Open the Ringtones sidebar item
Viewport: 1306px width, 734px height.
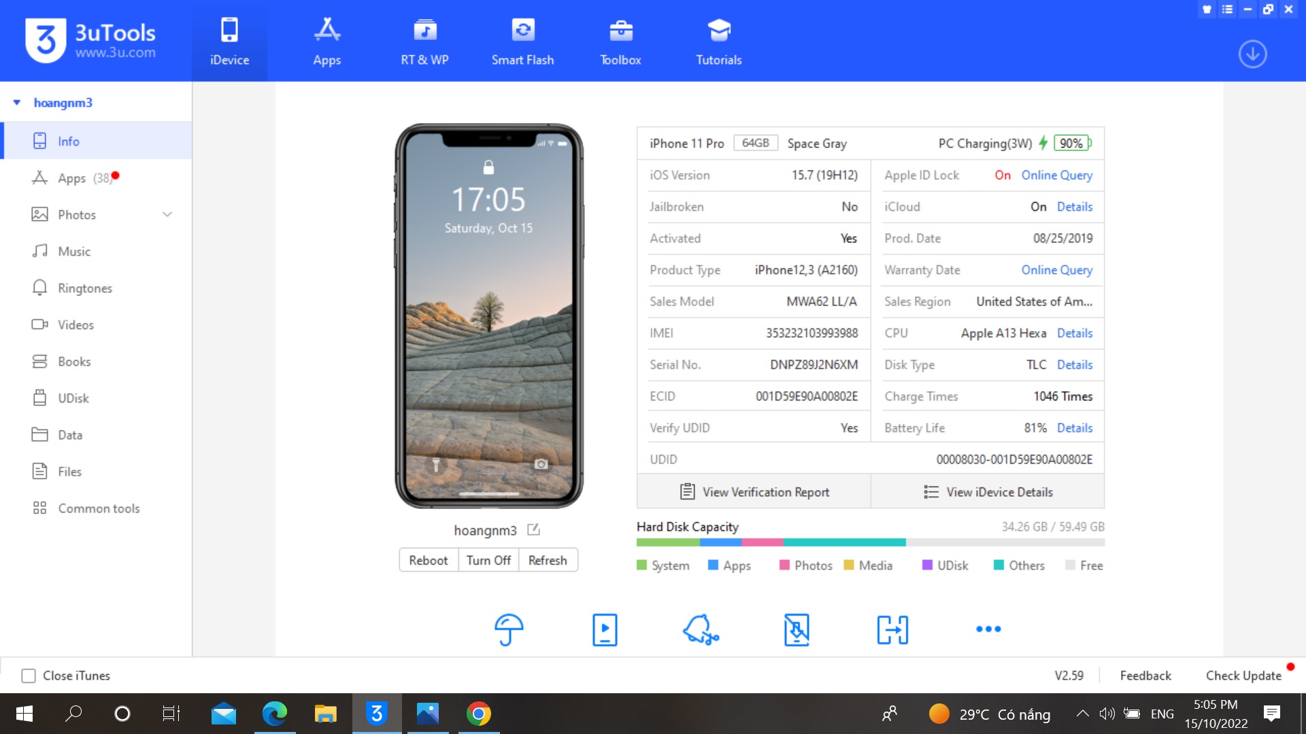point(84,288)
